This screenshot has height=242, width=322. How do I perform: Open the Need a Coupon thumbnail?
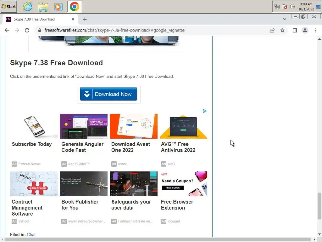coord(183,184)
